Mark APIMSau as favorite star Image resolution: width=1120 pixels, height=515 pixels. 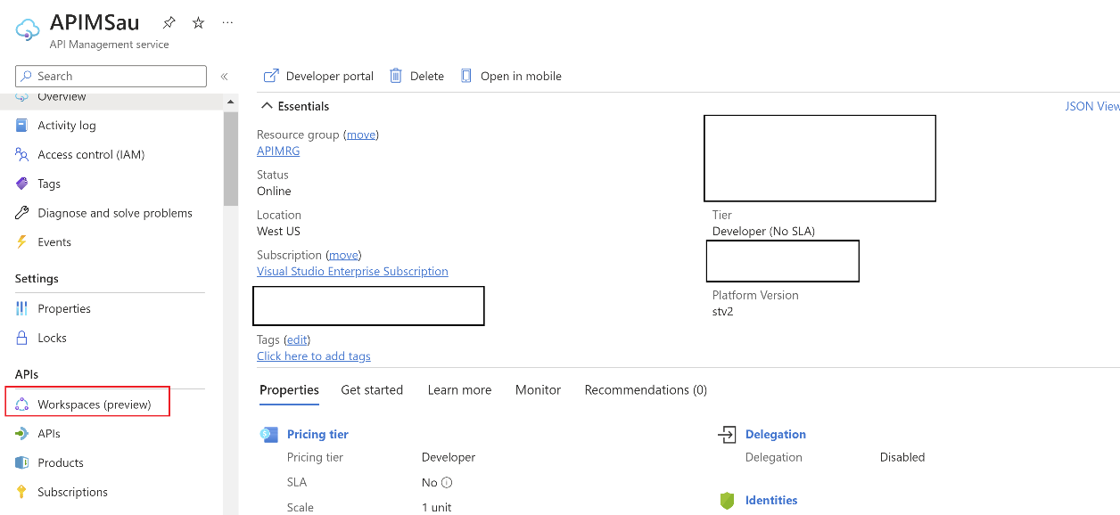coord(198,22)
